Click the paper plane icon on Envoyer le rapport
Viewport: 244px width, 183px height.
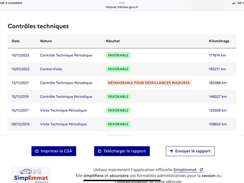171,151
